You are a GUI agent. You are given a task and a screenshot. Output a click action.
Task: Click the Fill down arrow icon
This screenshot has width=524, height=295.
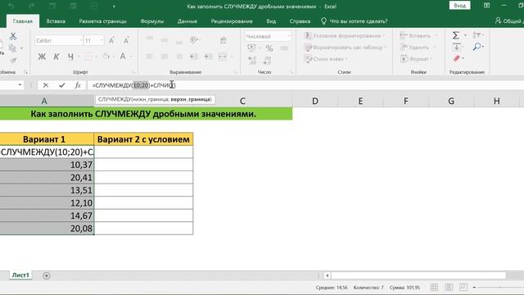click(457, 47)
